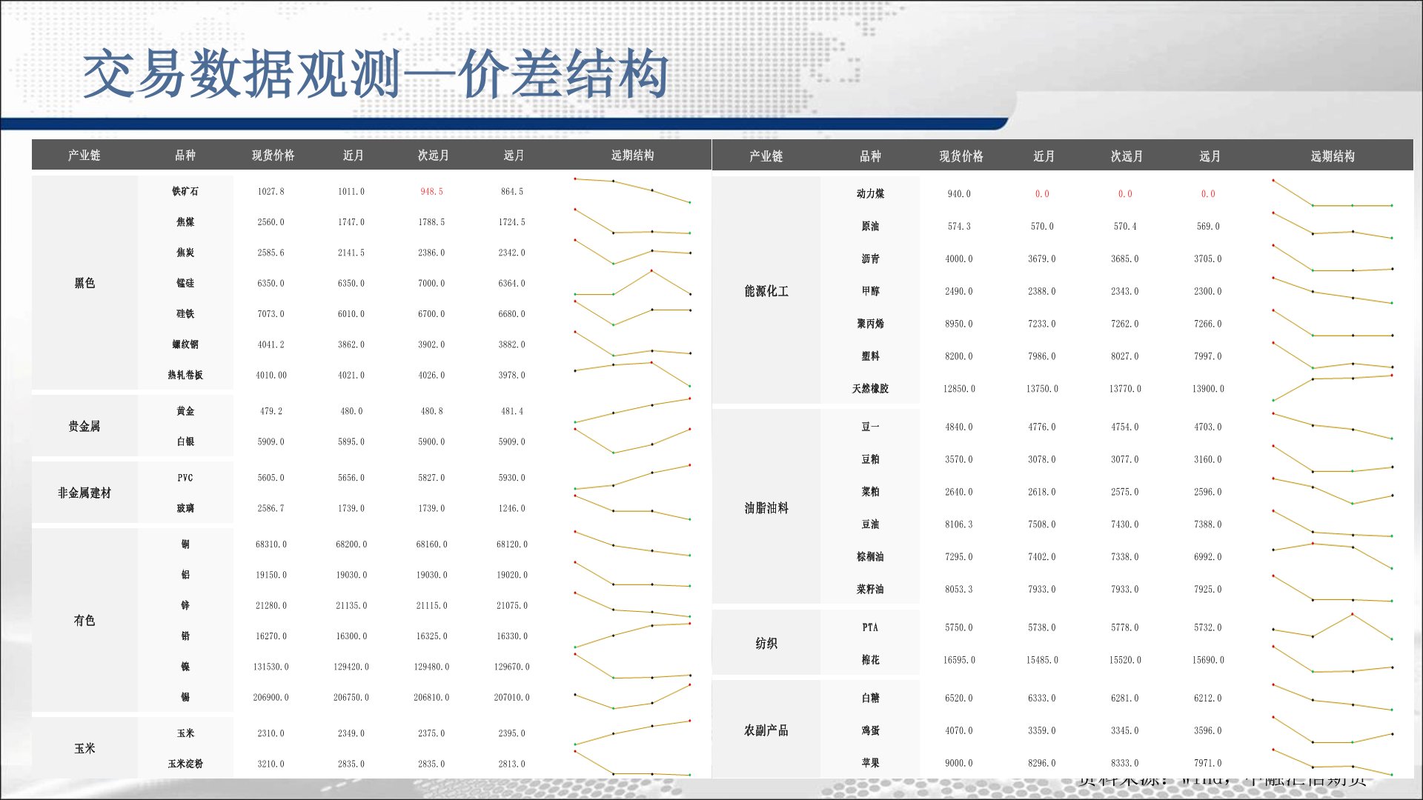Image resolution: width=1423 pixels, height=800 pixels.
Task: Select the 产业链 header in left table
Action: click(84, 155)
